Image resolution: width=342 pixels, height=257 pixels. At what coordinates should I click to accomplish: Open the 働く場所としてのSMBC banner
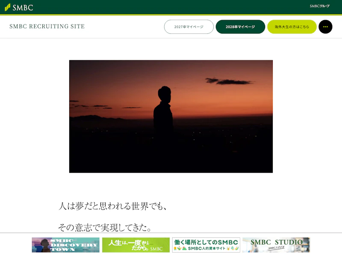click(x=206, y=245)
